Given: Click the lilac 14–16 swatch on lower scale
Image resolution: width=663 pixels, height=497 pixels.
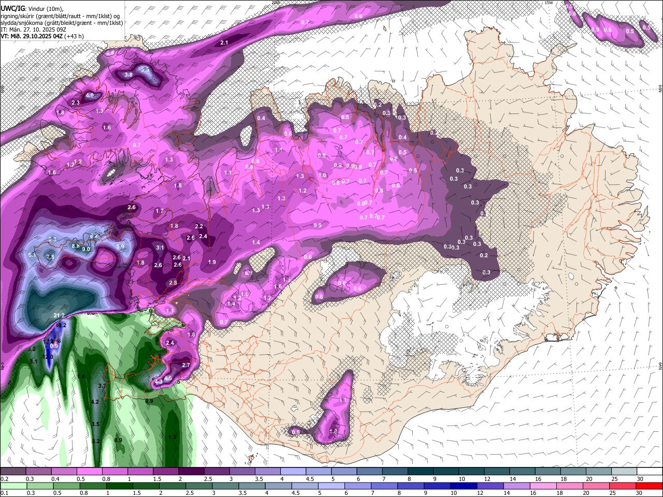Looking at the screenshot, I should 516,486.
